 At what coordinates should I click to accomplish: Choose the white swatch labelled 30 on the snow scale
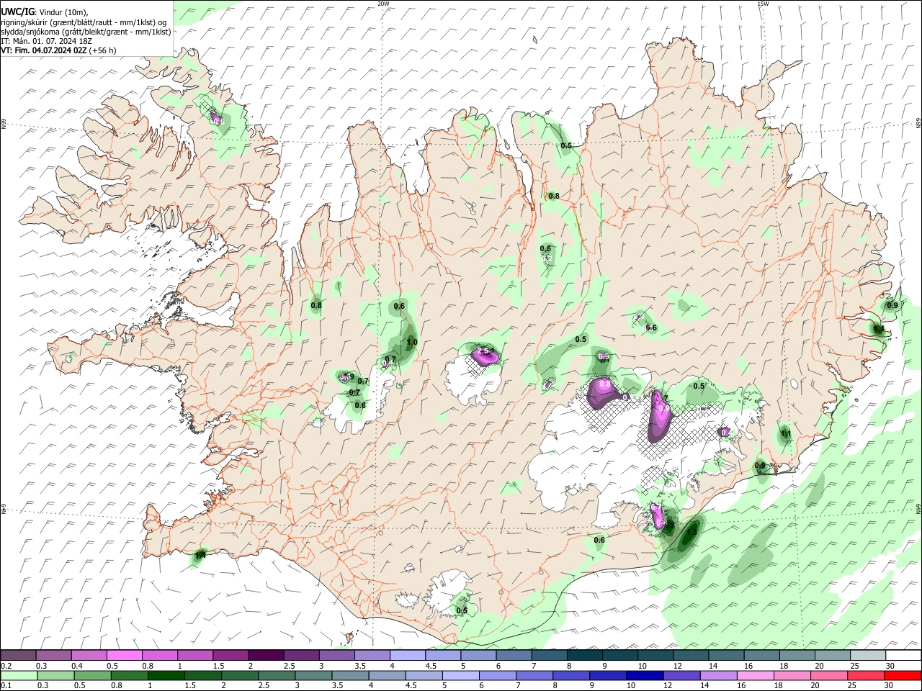(902, 655)
